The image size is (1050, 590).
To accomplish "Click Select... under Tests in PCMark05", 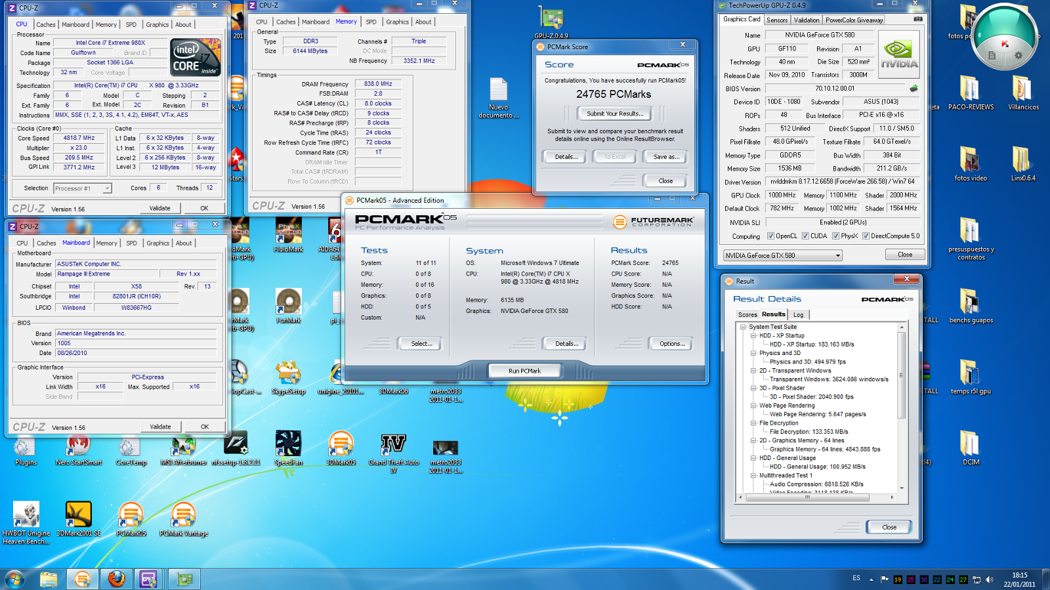I will pos(421,343).
